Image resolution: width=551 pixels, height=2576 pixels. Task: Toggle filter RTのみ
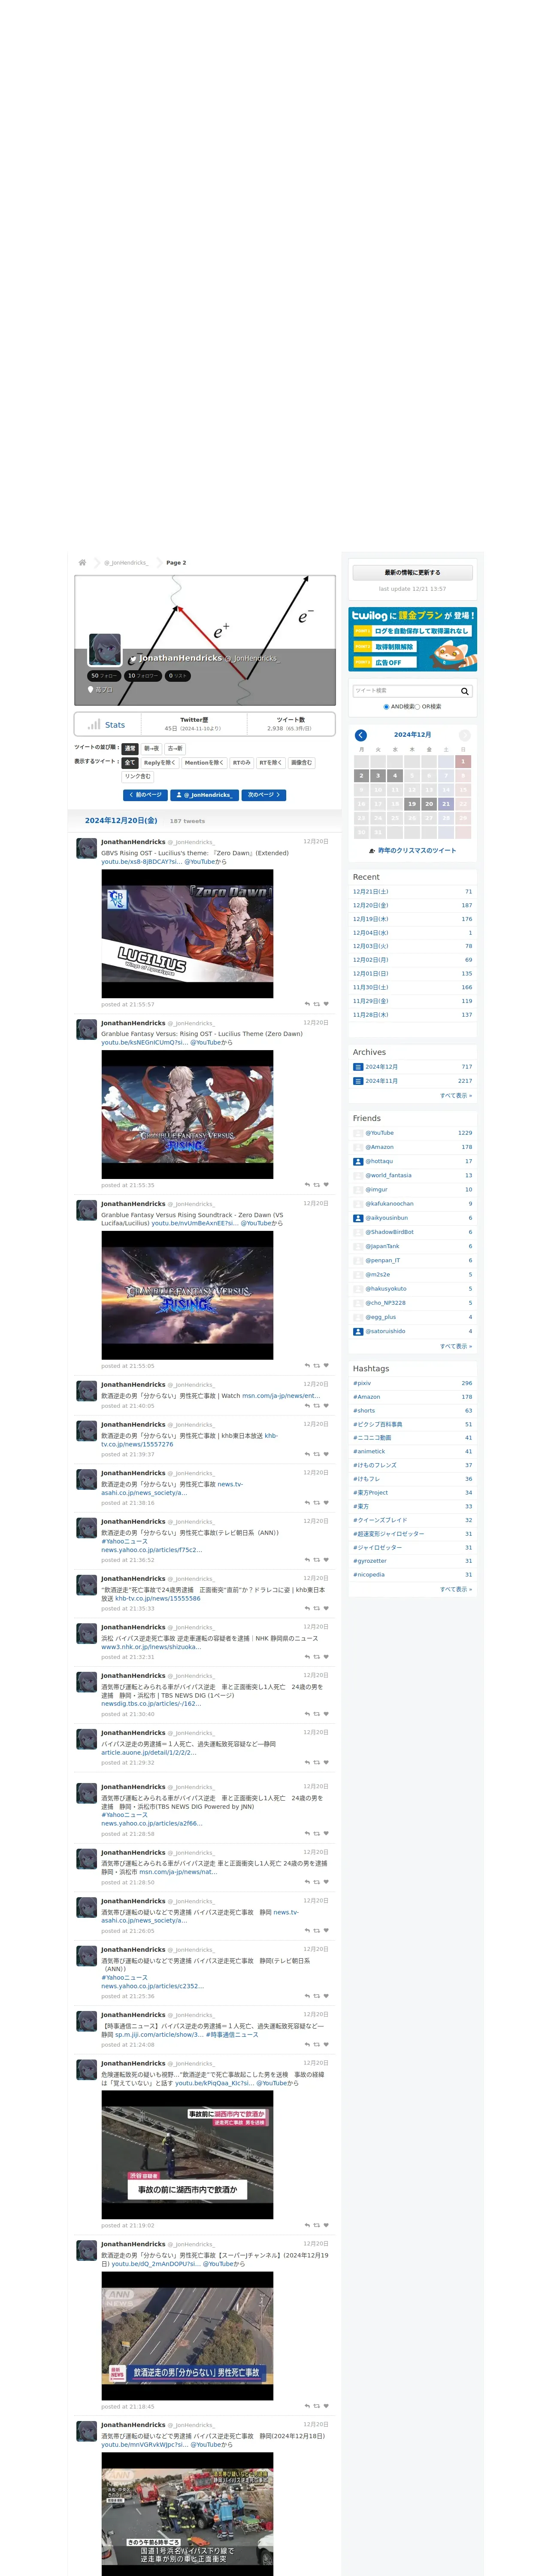pyautogui.click(x=242, y=763)
